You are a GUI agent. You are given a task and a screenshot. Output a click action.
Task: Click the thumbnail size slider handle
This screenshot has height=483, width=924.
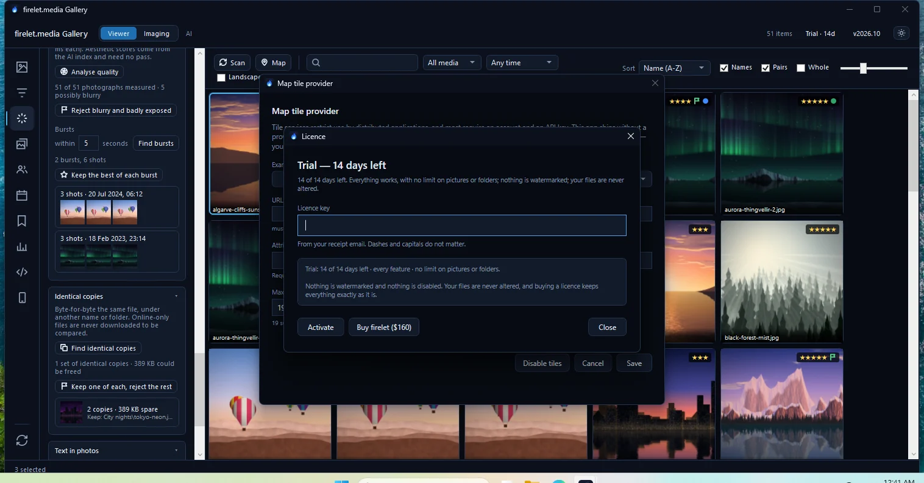point(863,68)
